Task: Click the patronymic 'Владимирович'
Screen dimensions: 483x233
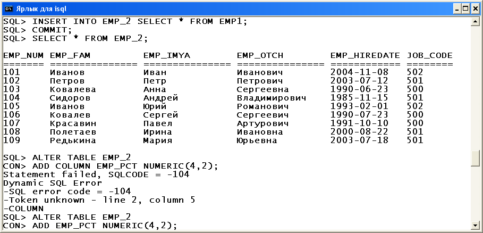Action: click(x=272, y=98)
